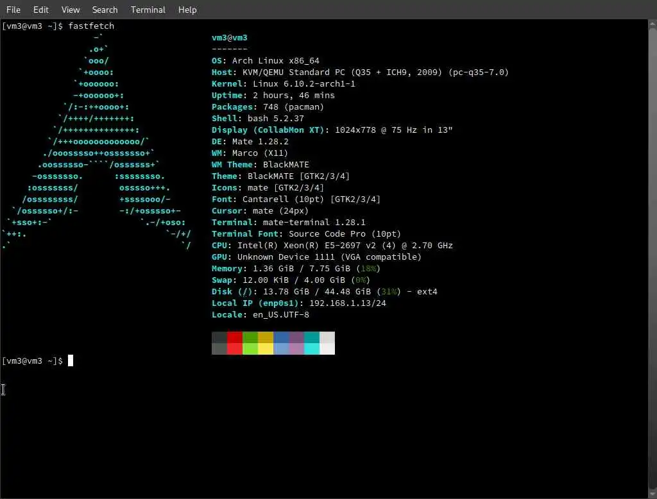Image resolution: width=657 pixels, height=499 pixels.
Task: Open the Help menu
Action: [x=187, y=10]
